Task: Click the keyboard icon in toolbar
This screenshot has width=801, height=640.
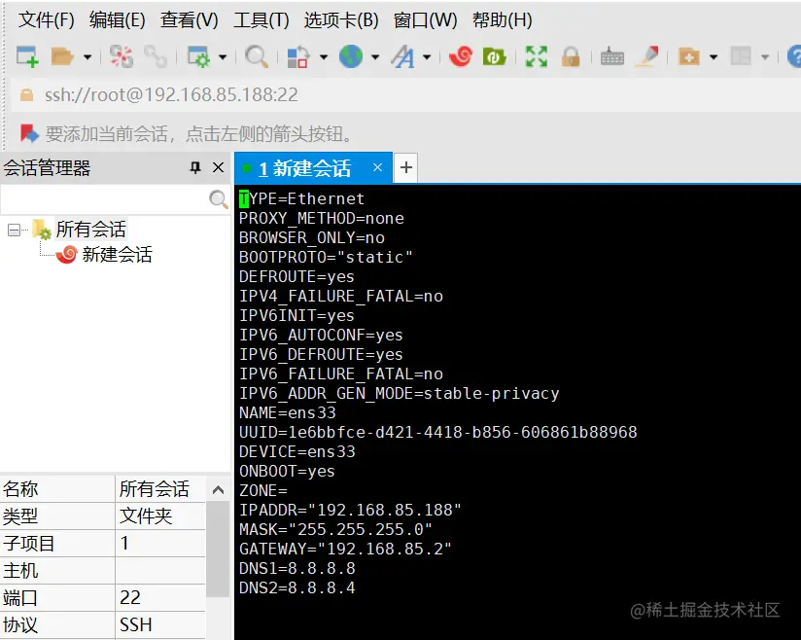Action: click(x=612, y=56)
